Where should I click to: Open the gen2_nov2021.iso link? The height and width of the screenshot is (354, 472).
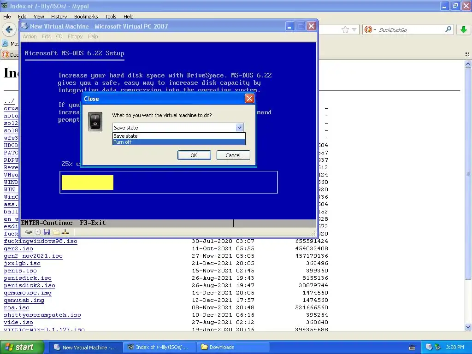pyautogui.click(x=33, y=256)
